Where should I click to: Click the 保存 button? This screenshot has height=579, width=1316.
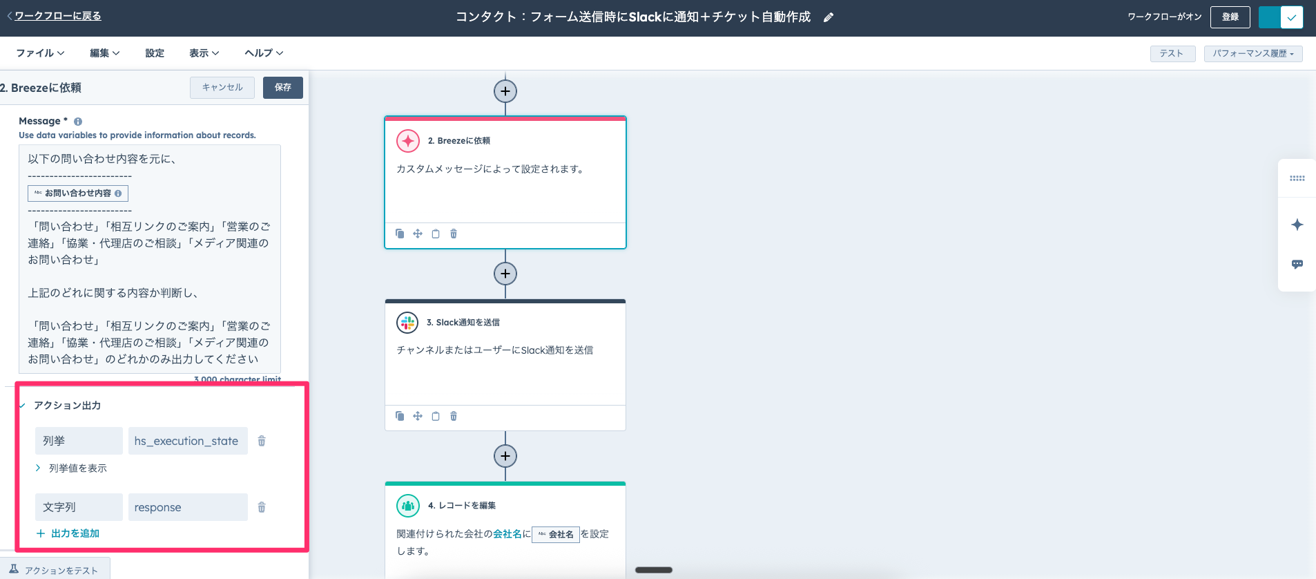pos(282,88)
